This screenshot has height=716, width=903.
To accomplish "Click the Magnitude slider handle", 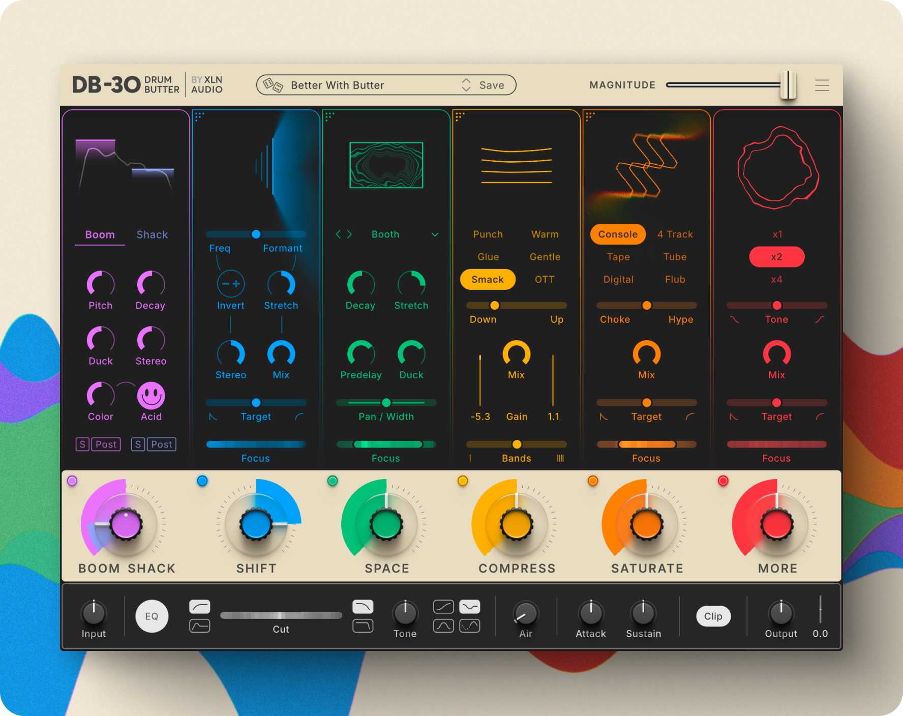I will 788,85.
